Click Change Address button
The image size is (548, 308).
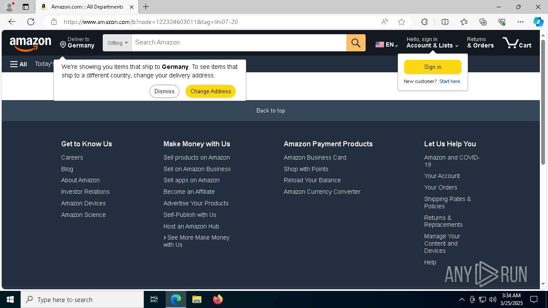211,91
